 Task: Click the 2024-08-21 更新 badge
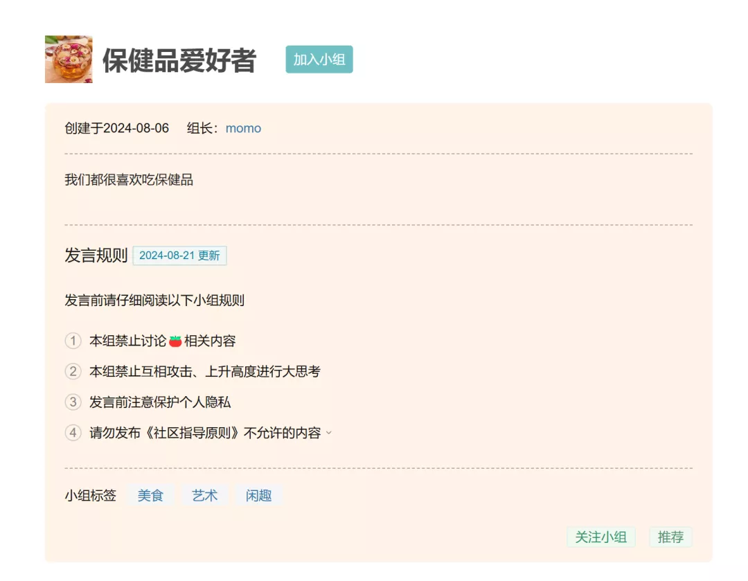pos(179,256)
